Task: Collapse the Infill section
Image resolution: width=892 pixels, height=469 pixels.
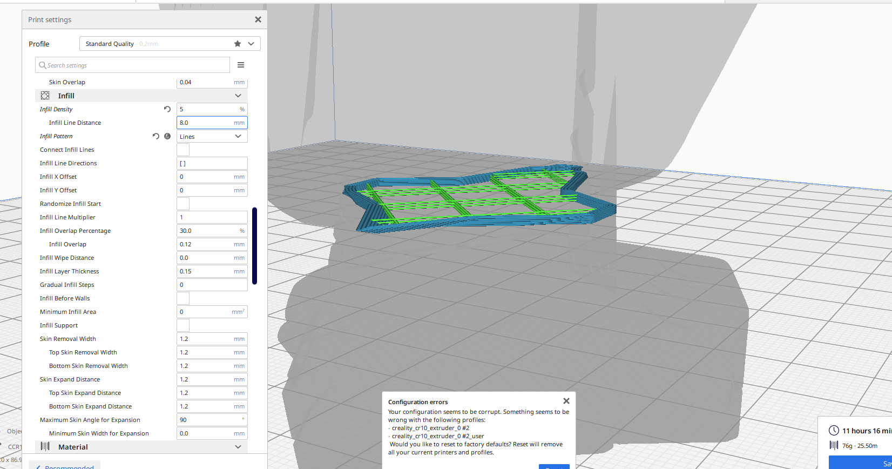Action: [x=238, y=96]
